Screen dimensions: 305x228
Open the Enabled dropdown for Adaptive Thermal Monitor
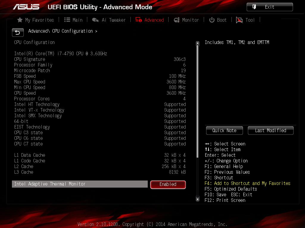pos(168,184)
